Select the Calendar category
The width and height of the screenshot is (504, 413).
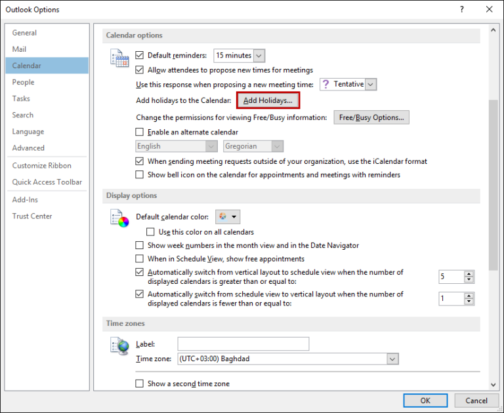(47, 66)
